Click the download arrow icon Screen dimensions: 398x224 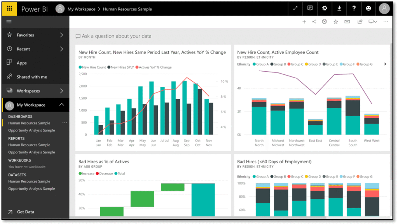[339, 9]
